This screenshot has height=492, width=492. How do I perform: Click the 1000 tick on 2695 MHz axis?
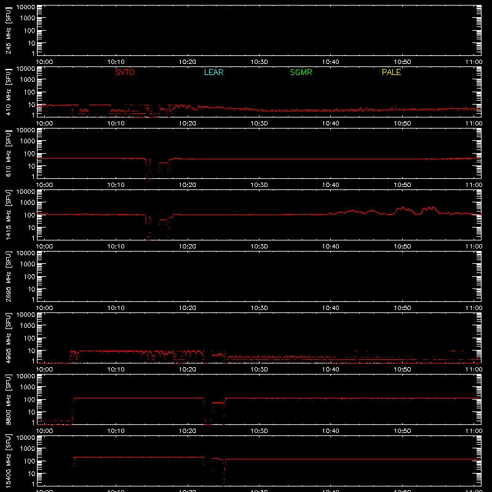[x=28, y=264]
